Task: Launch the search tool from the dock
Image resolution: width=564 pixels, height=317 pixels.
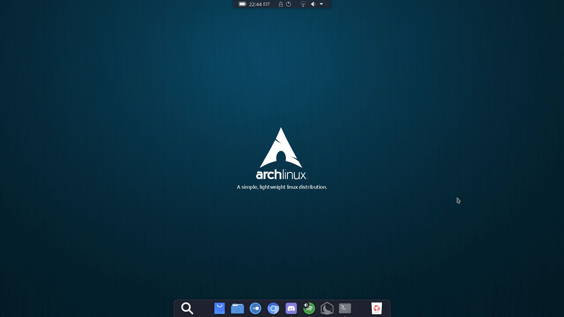Action: 187,308
